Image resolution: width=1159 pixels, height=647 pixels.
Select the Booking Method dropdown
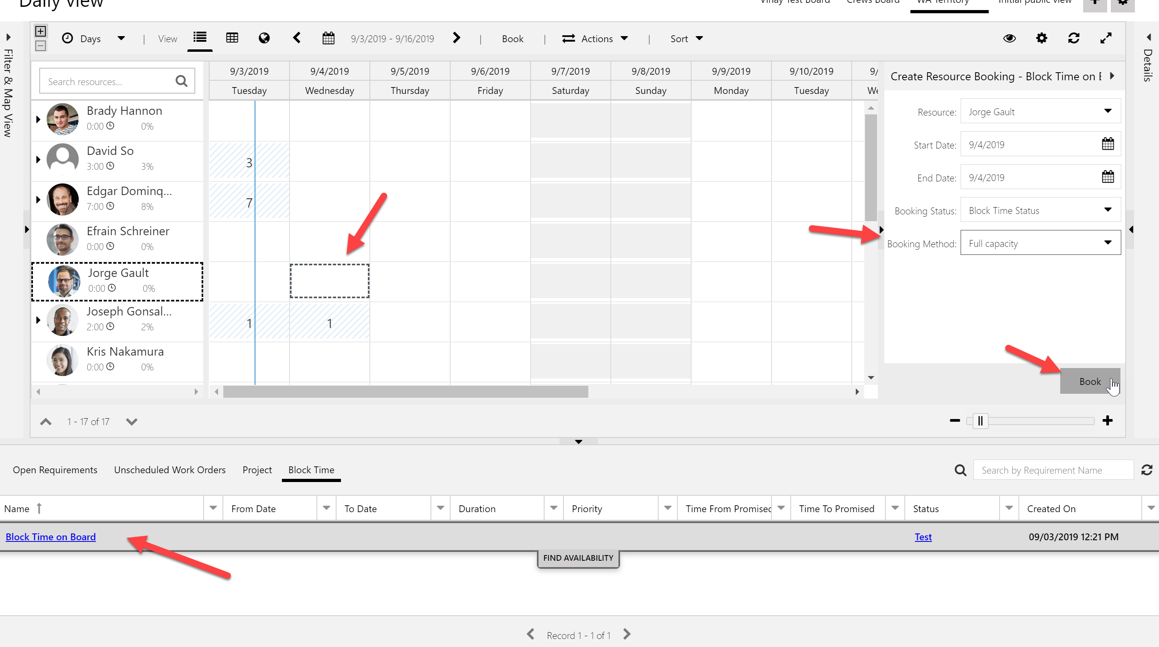1040,243
